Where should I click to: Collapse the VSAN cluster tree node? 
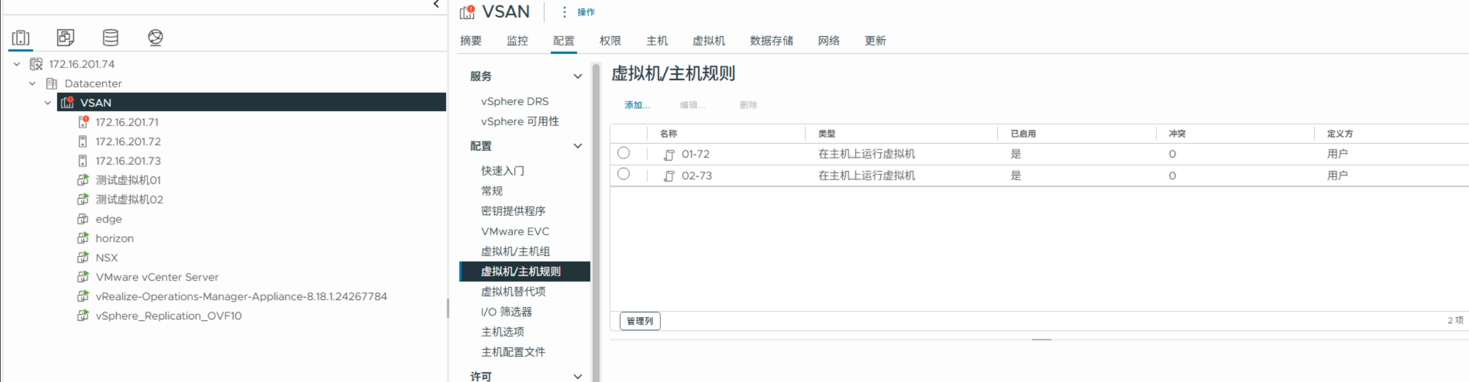coord(48,103)
